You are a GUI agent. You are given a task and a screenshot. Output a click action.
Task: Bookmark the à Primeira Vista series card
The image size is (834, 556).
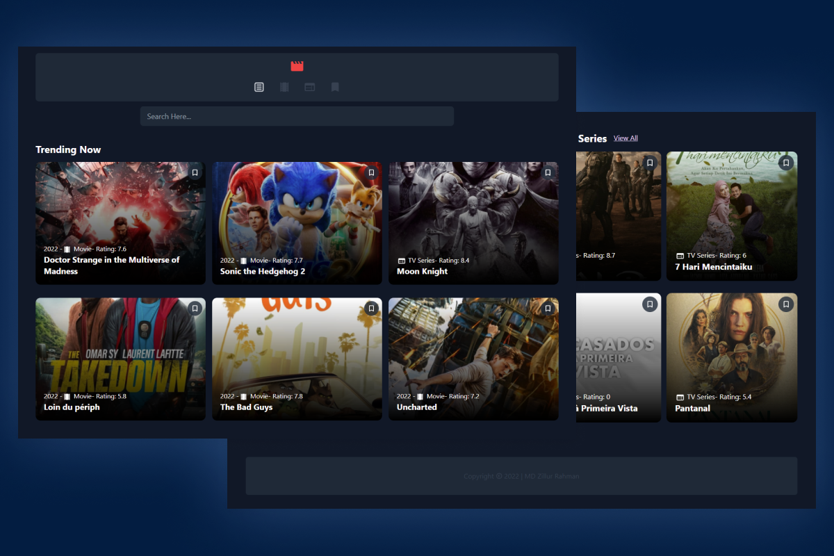(650, 304)
